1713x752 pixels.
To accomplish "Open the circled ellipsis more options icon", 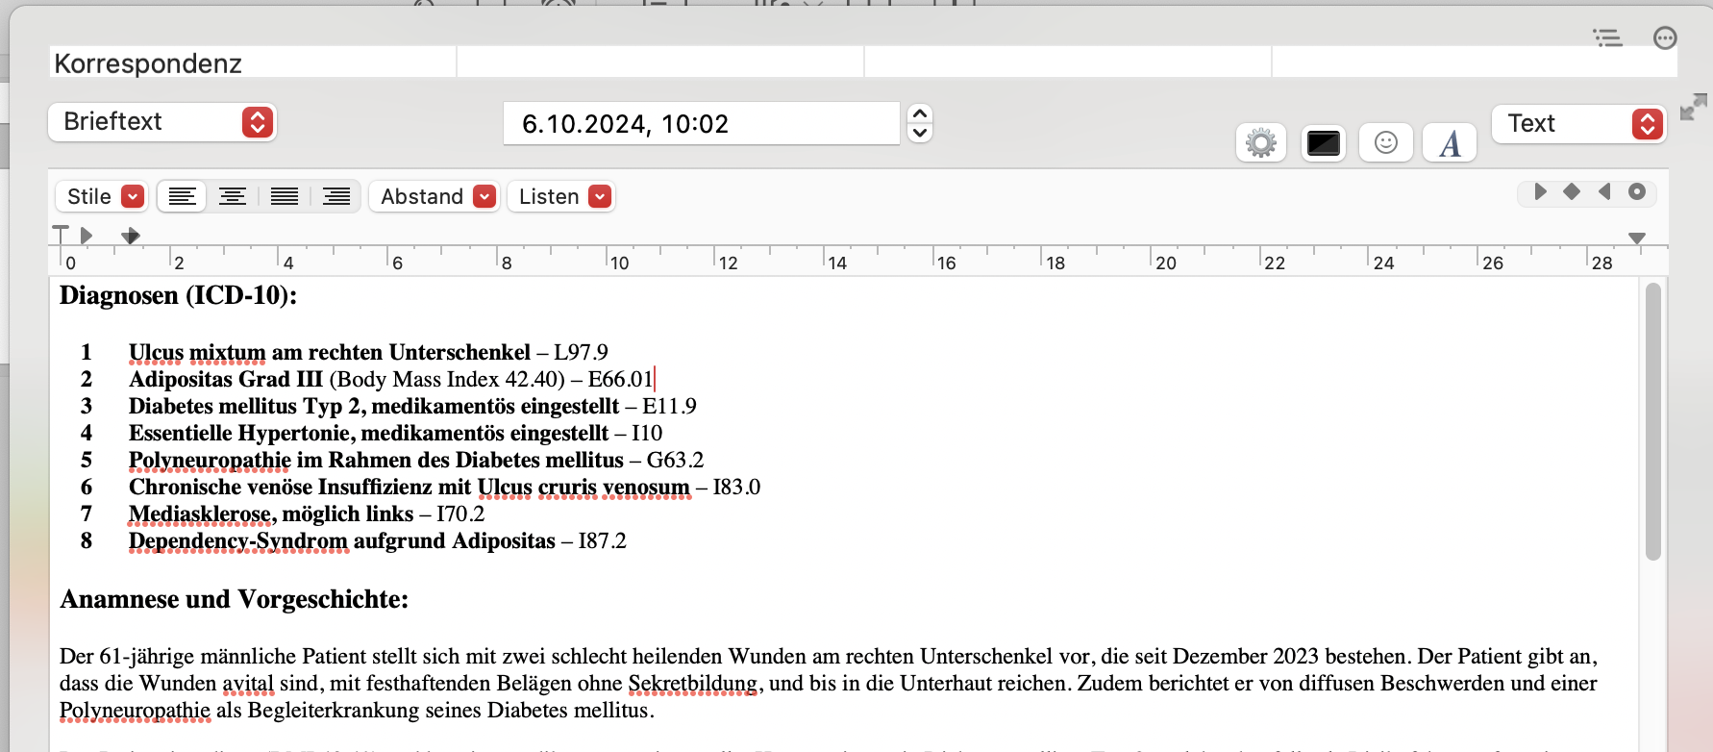I will (x=1665, y=38).
